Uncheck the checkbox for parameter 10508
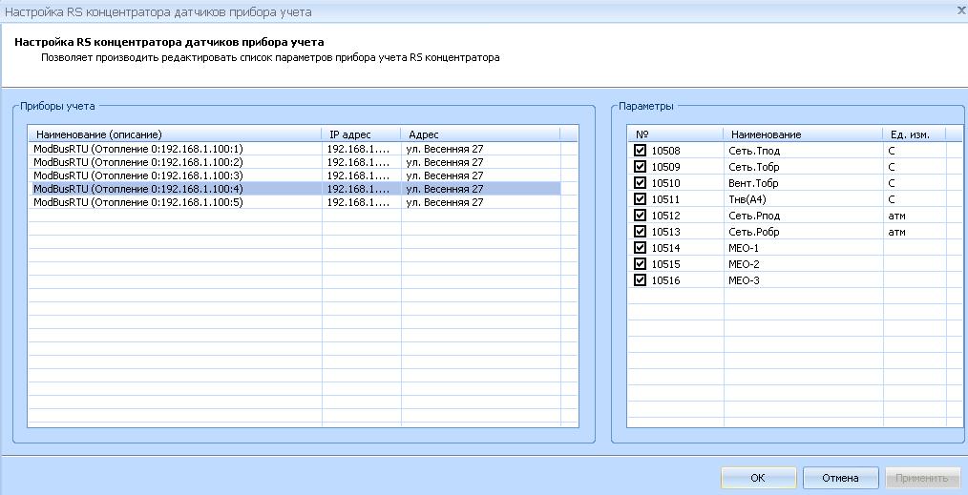 pos(640,151)
